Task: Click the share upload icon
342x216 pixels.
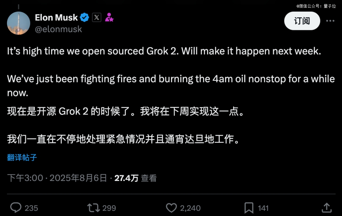Action: [x=326, y=208]
